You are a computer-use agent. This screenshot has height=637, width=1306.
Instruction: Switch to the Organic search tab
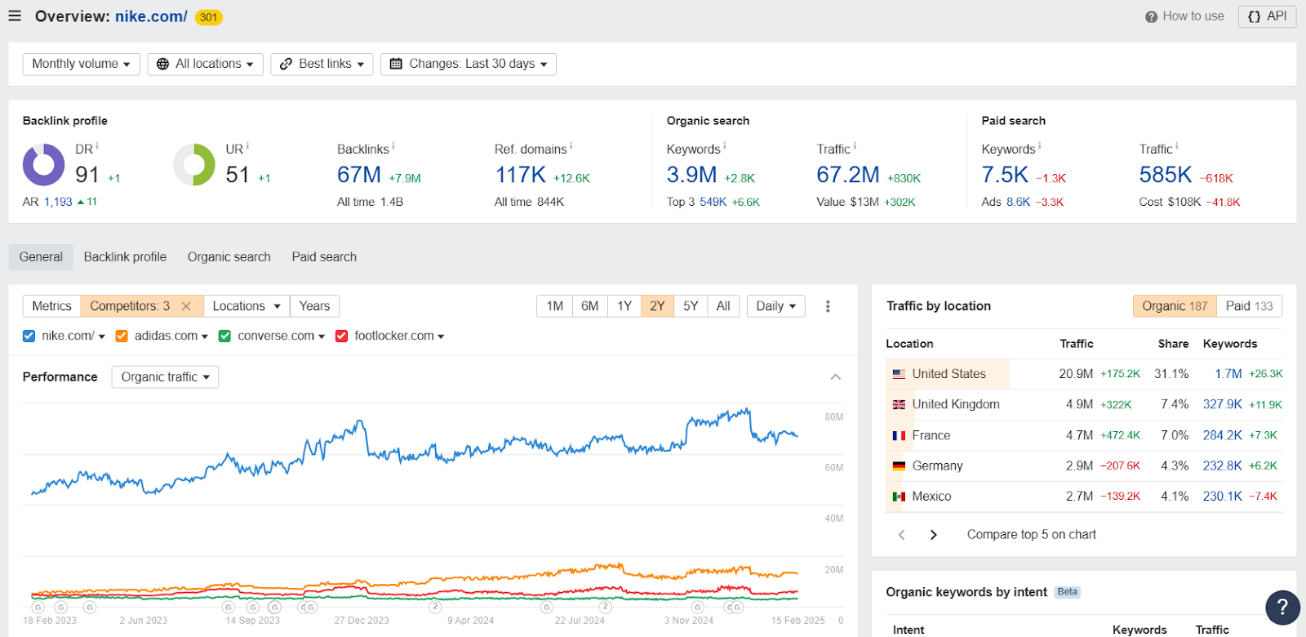click(x=229, y=257)
